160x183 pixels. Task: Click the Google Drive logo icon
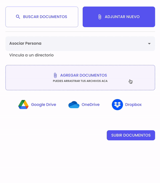[x=23, y=105]
